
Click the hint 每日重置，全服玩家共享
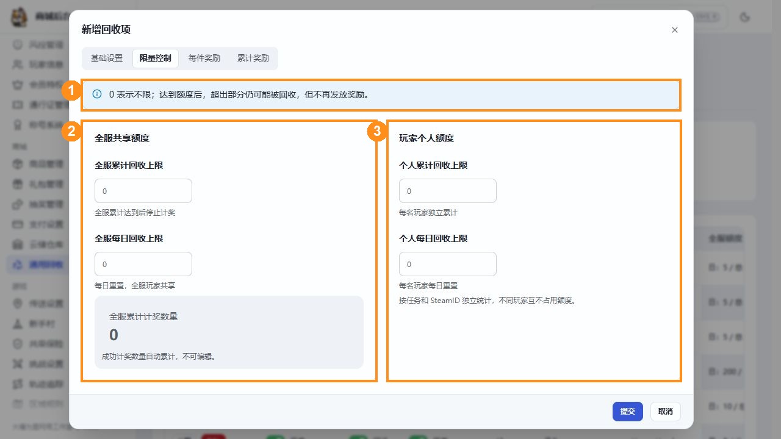(135, 285)
